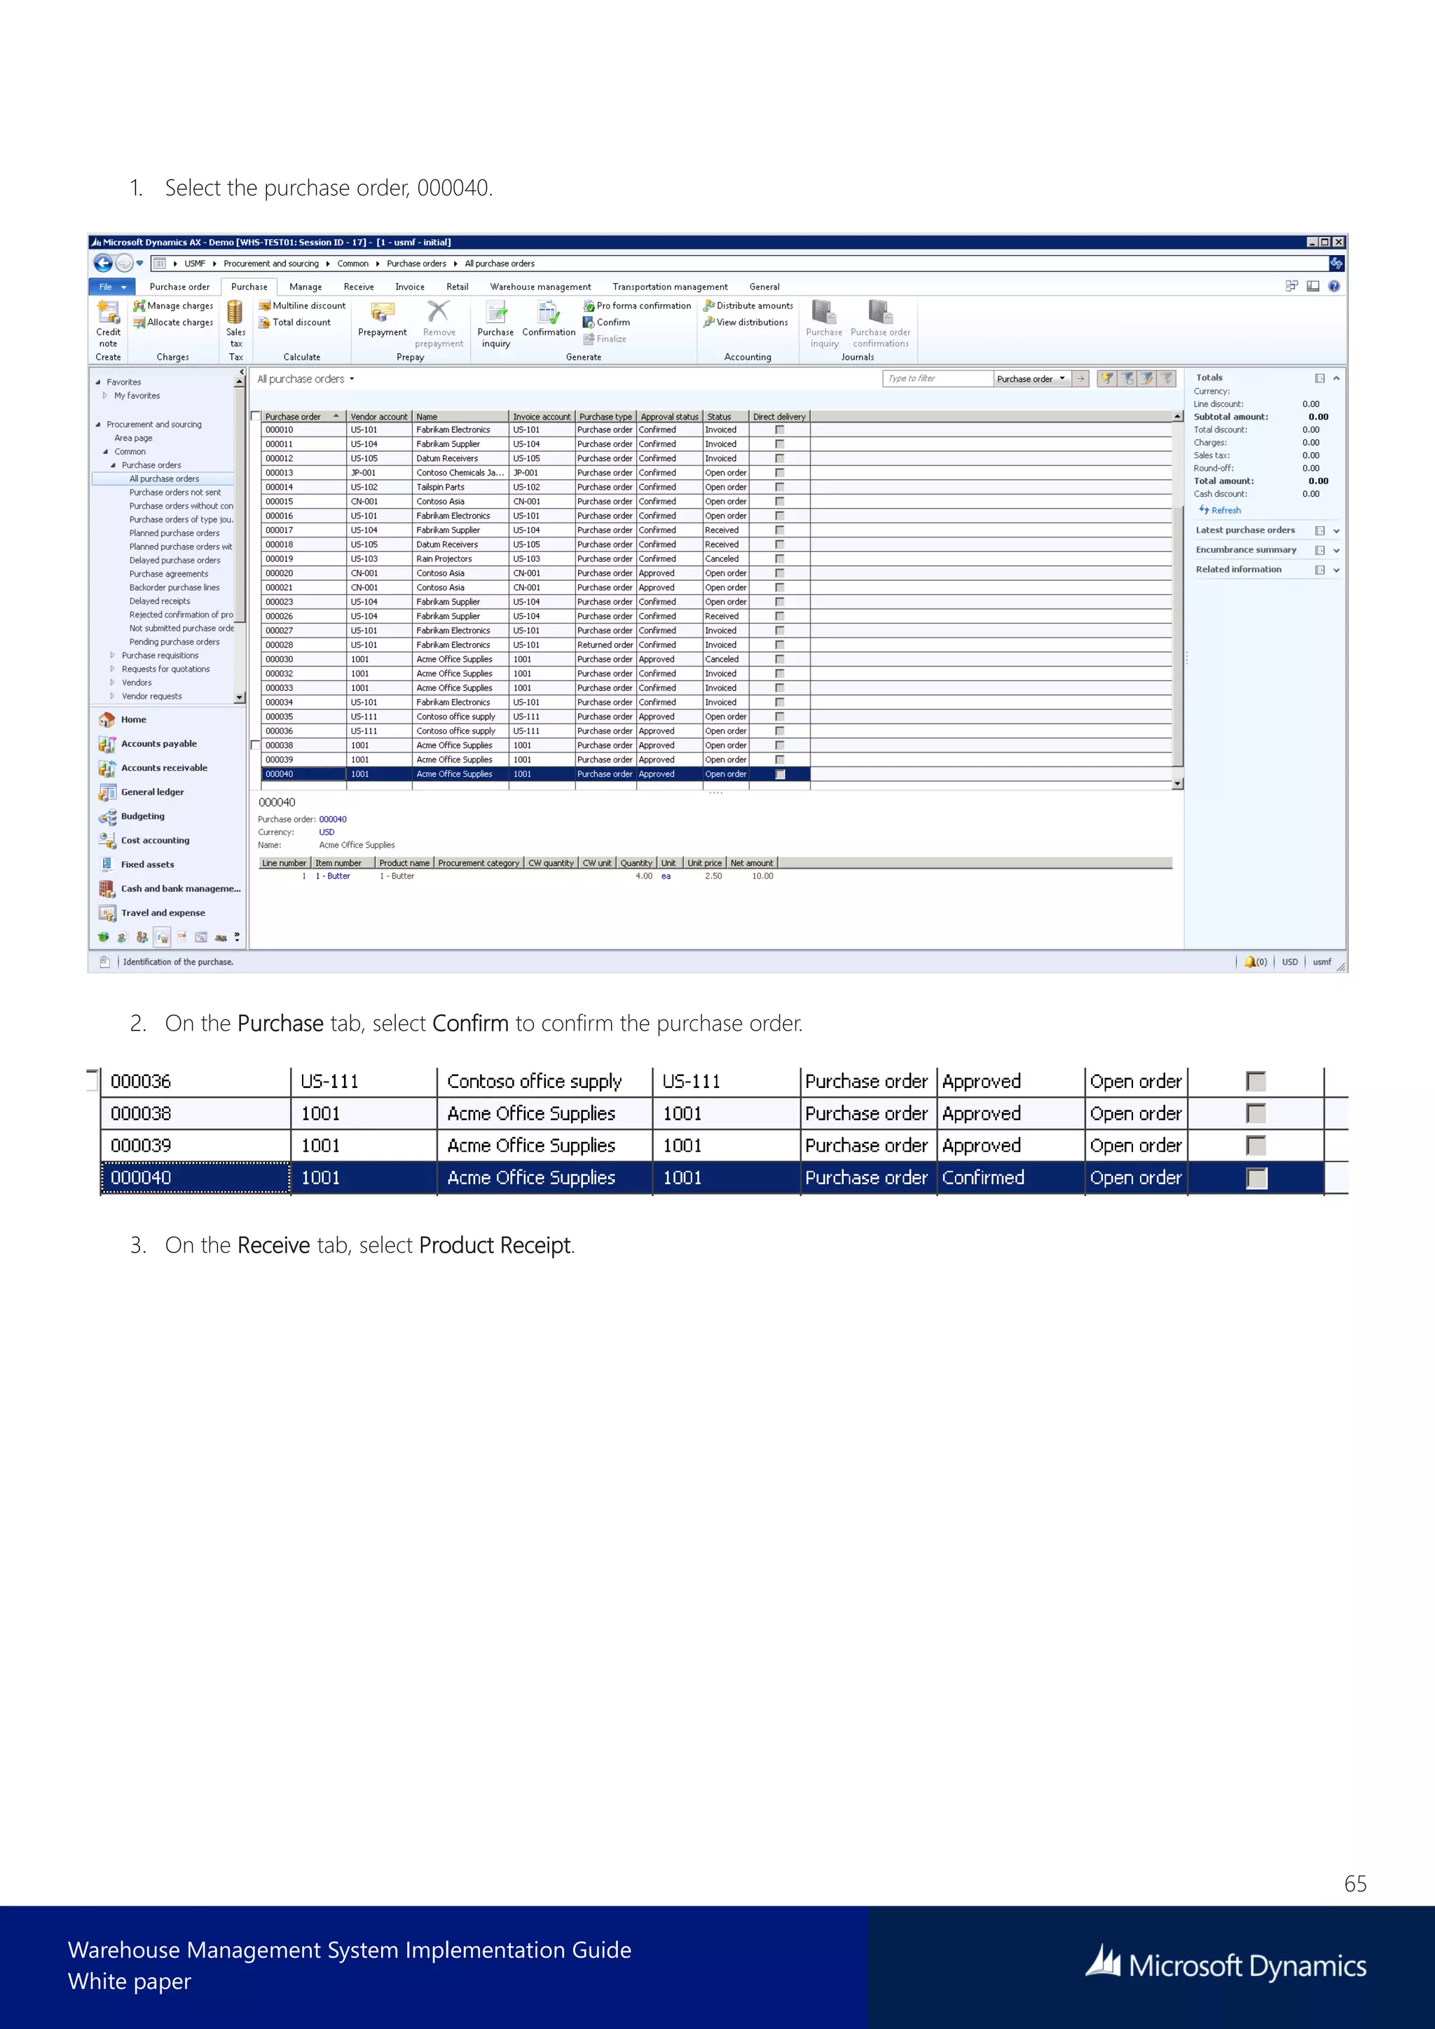Click the 000040 purchase order link in preview

(x=332, y=819)
